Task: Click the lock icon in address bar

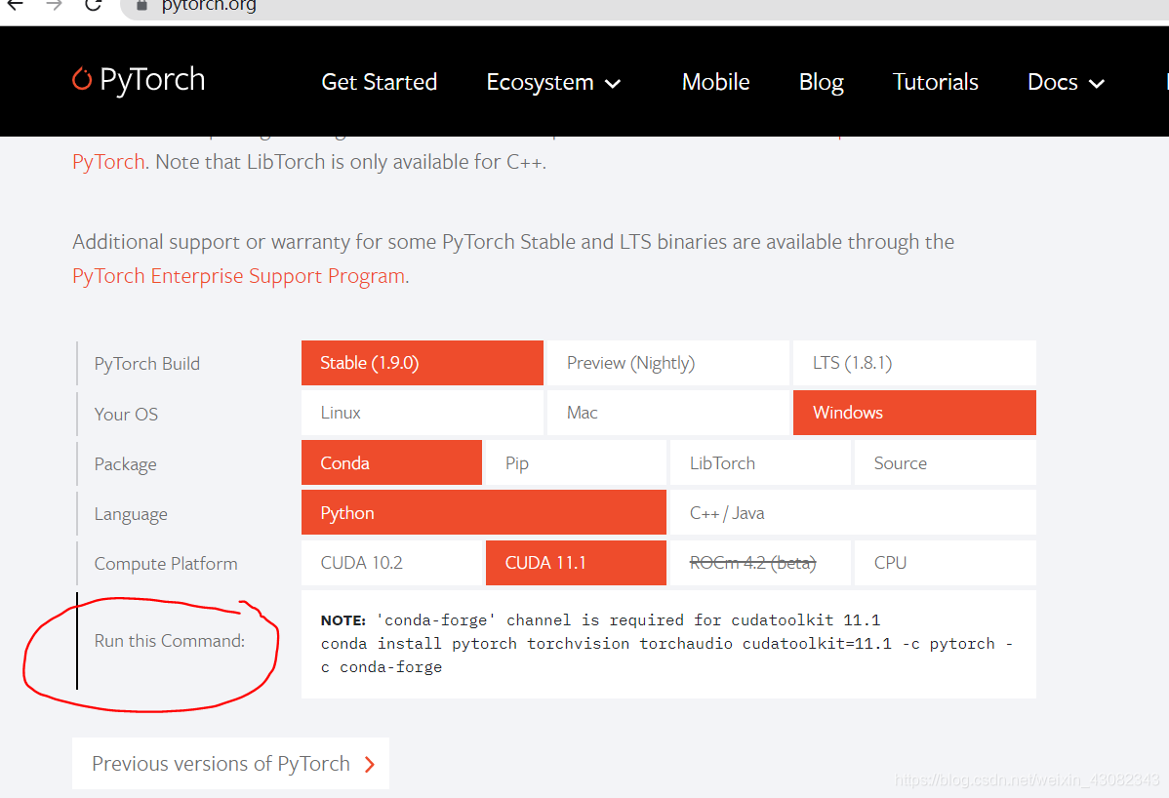Action: click(x=141, y=6)
